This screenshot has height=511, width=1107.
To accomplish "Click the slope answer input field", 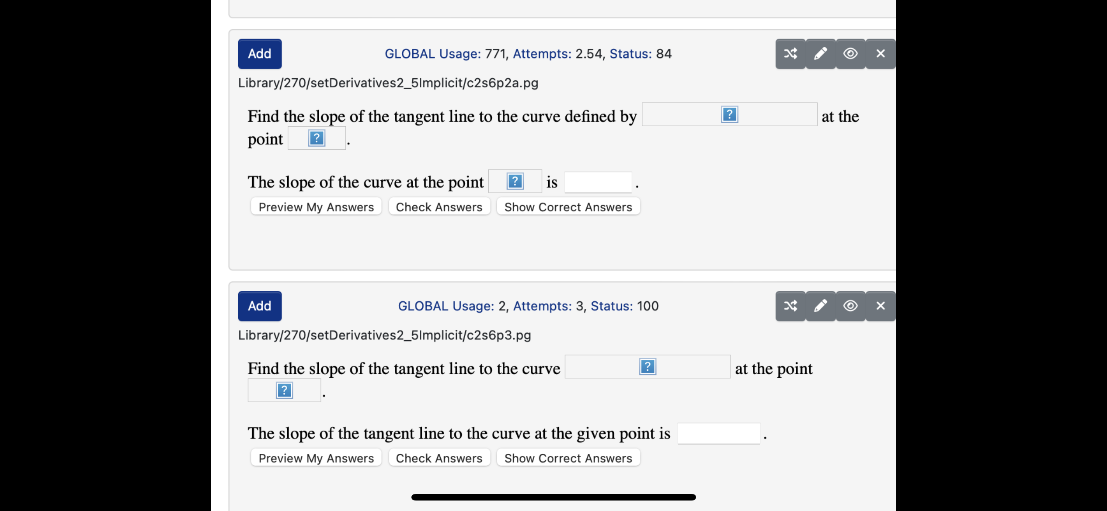I will pos(598,182).
